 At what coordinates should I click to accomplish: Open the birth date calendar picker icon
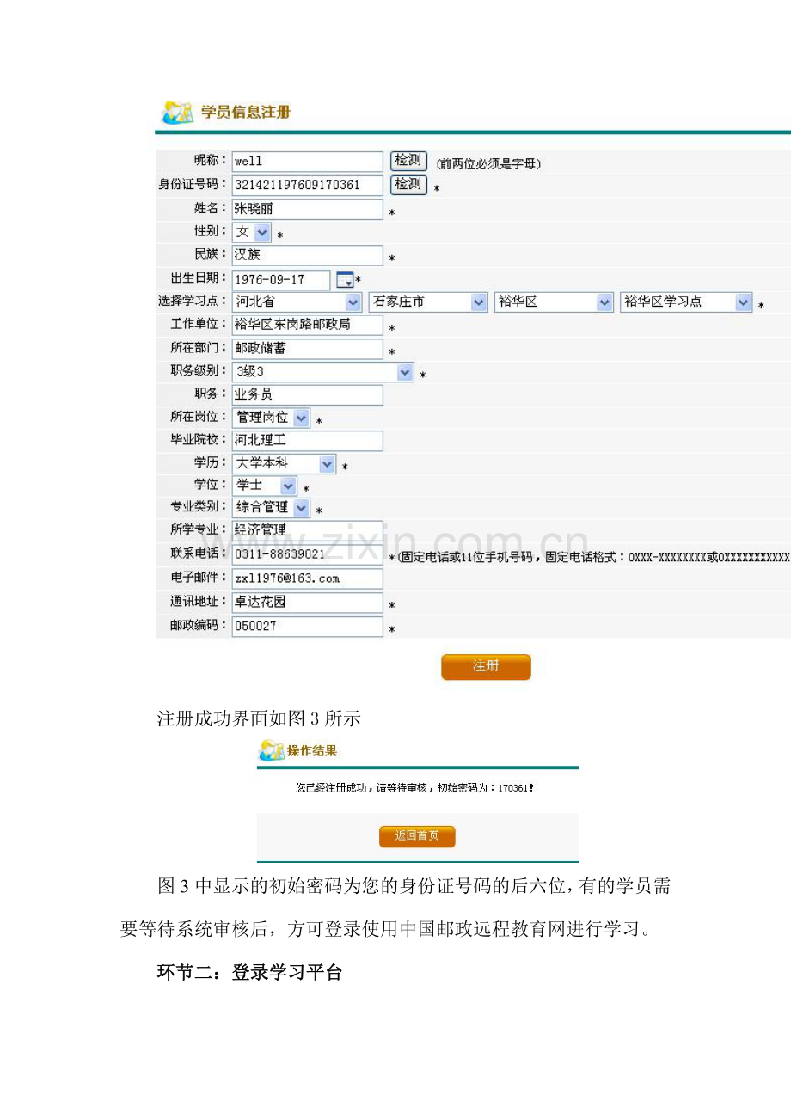345,280
